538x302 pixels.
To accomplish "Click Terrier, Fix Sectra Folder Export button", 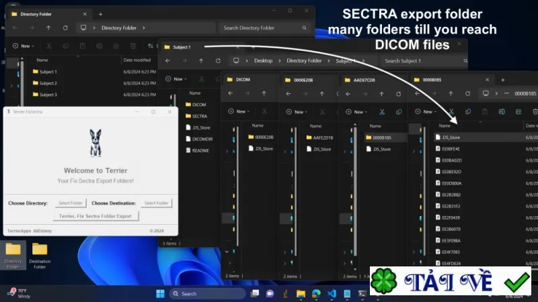I will tap(95, 216).
